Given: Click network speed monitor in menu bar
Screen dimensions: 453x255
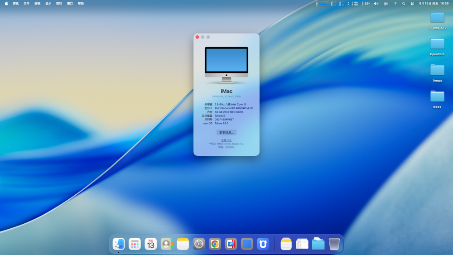Looking at the screenshot, I should [x=353, y=4].
